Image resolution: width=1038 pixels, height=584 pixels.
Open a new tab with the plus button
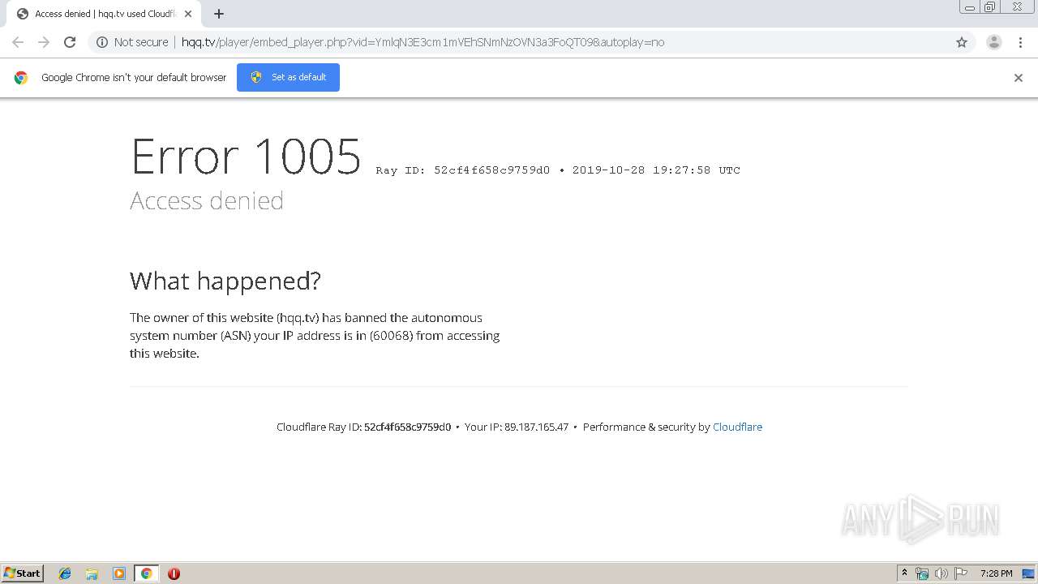pos(219,14)
